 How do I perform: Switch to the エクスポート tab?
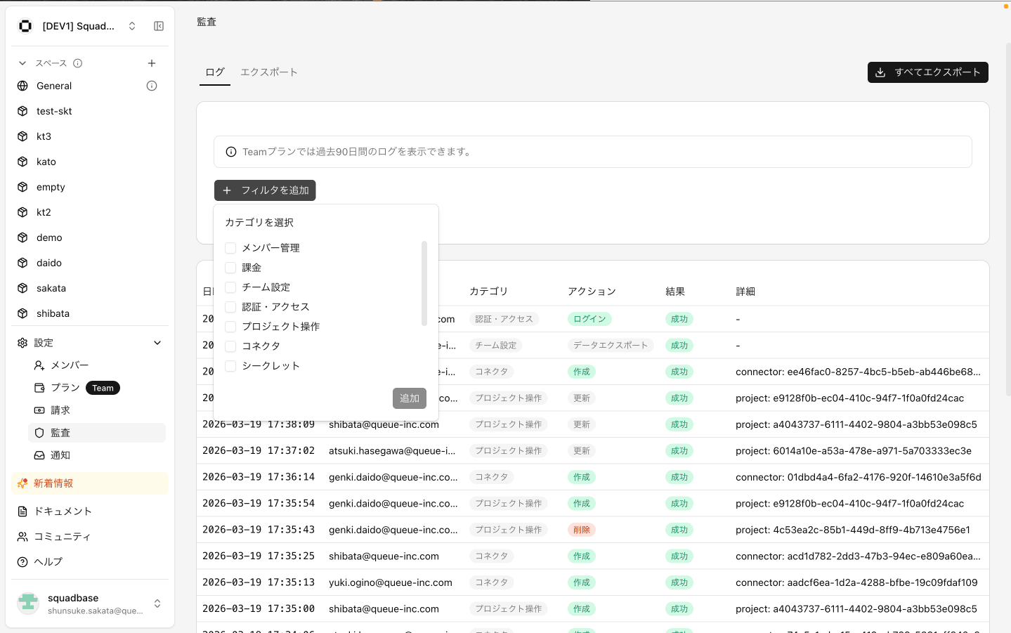269,72
